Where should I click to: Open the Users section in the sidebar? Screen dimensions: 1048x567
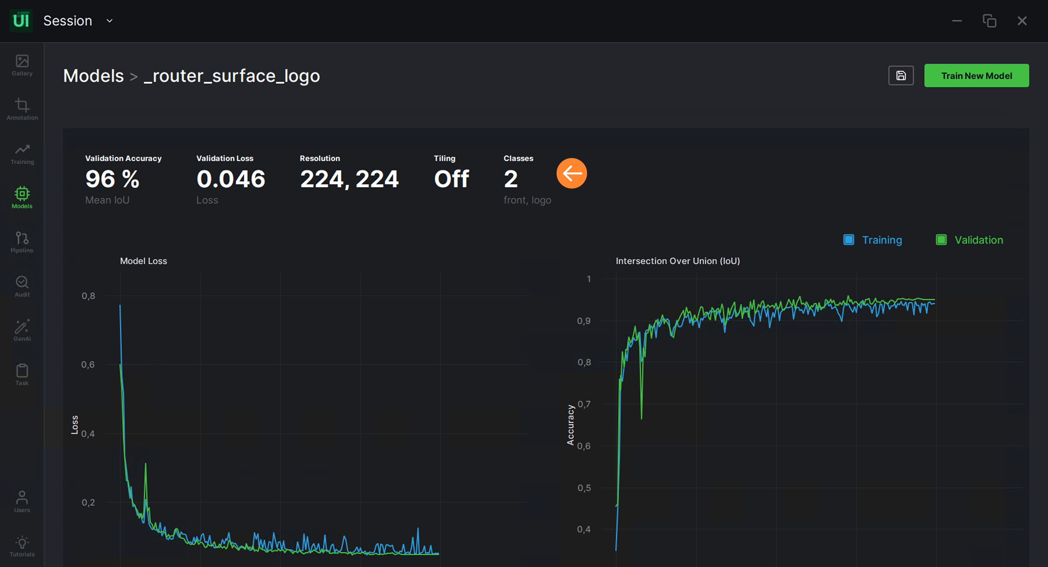pos(22,501)
